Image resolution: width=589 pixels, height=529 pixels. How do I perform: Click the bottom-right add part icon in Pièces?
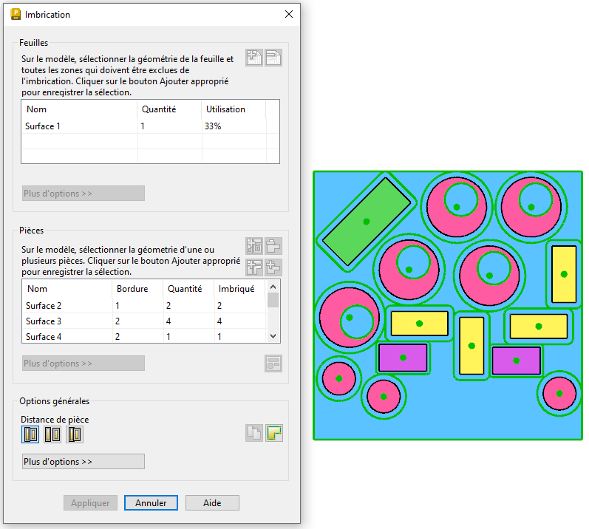274,267
